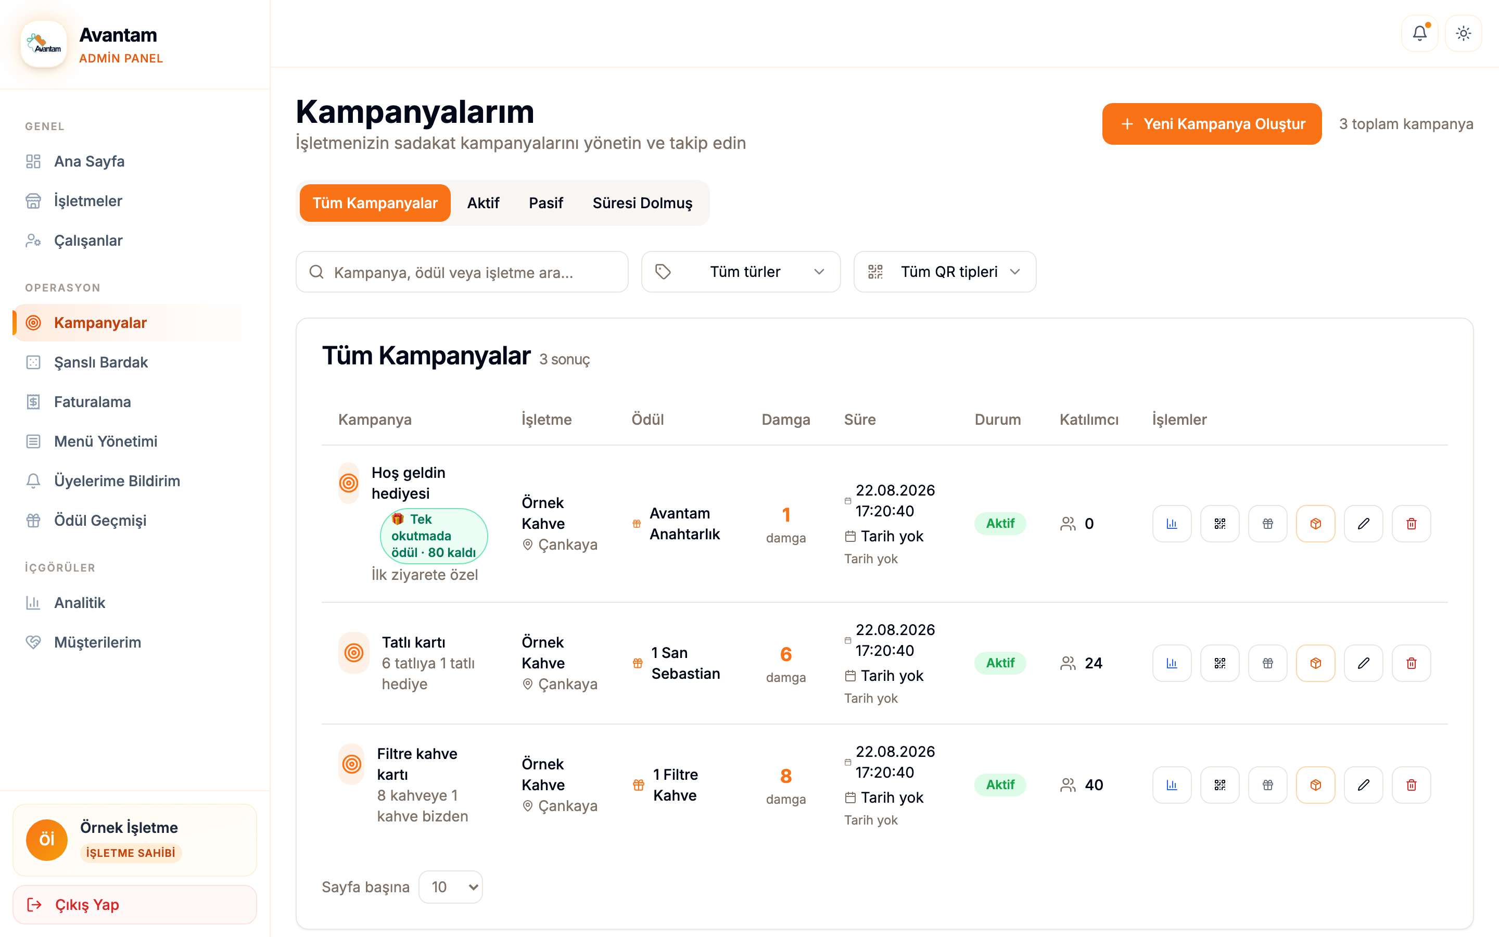Expand the Tüm QR tipleri dropdown

tap(945, 271)
